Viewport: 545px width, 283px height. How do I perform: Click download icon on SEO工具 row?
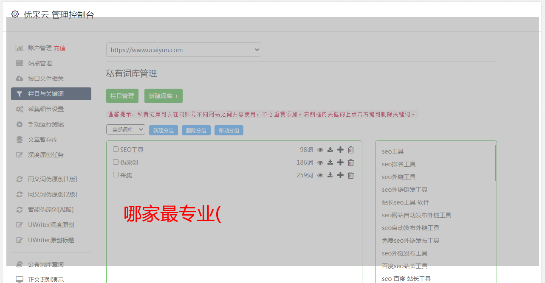pyautogui.click(x=330, y=150)
